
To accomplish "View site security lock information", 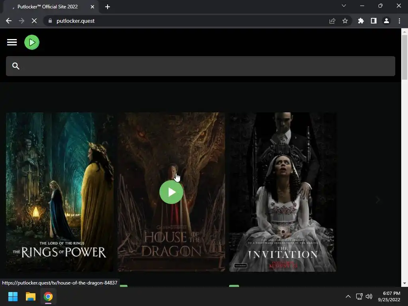I will [50, 21].
